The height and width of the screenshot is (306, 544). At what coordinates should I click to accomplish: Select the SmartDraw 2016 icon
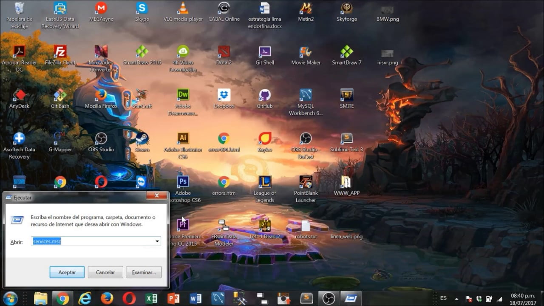pos(142,55)
